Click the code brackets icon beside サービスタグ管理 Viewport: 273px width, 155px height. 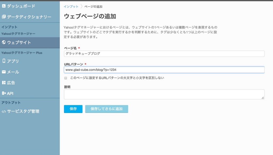pos(4,111)
